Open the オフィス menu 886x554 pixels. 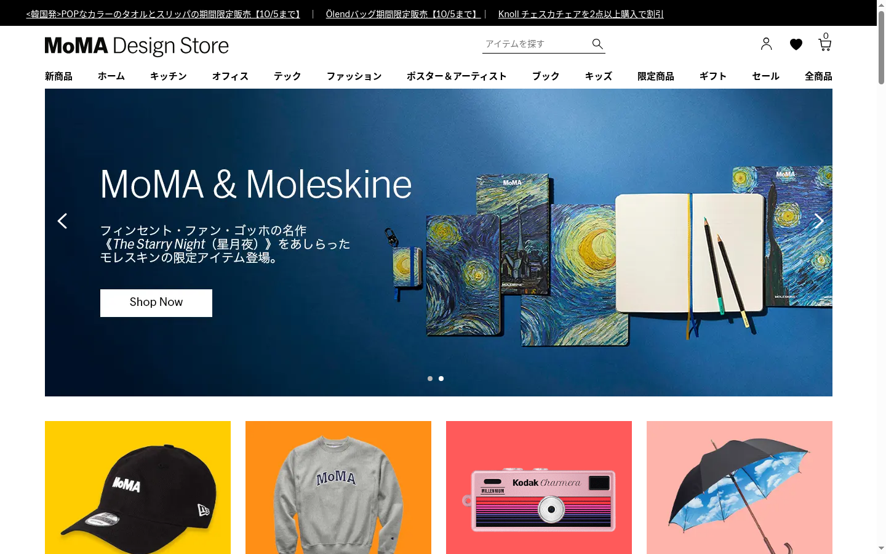(230, 76)
